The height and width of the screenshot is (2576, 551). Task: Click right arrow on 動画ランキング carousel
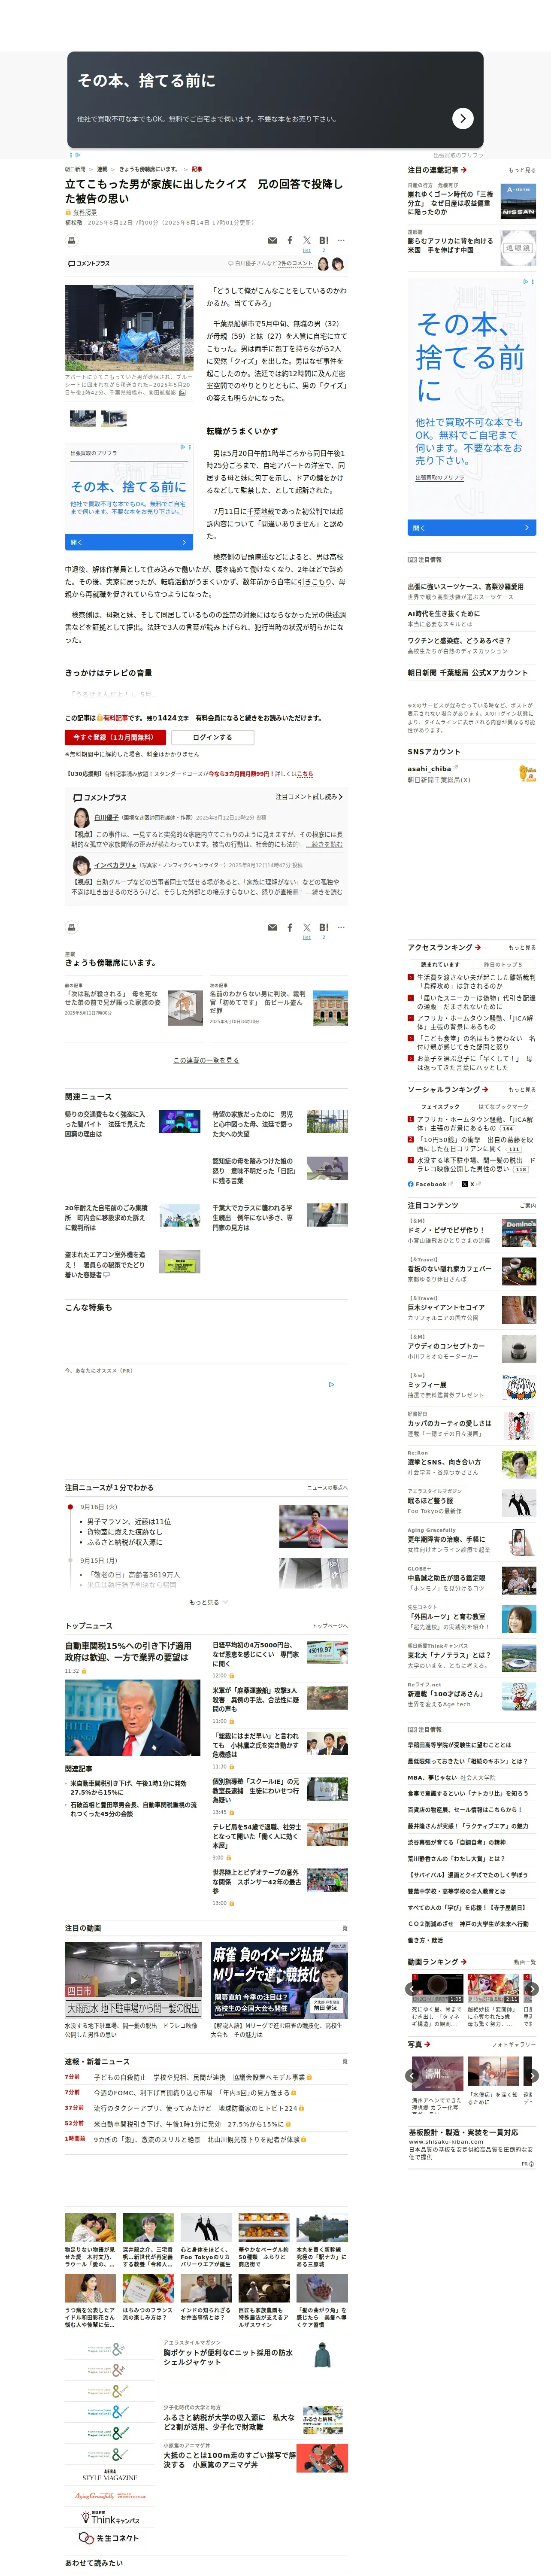coord(532,1989)
